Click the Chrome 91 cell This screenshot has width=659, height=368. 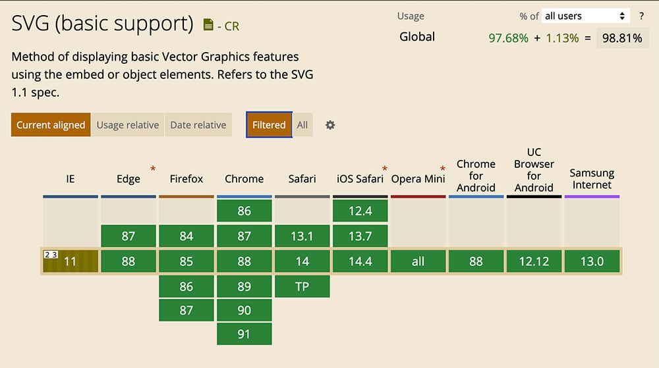pos(244,334)
